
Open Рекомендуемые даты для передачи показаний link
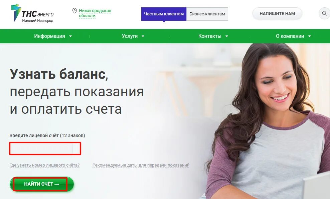141,165
